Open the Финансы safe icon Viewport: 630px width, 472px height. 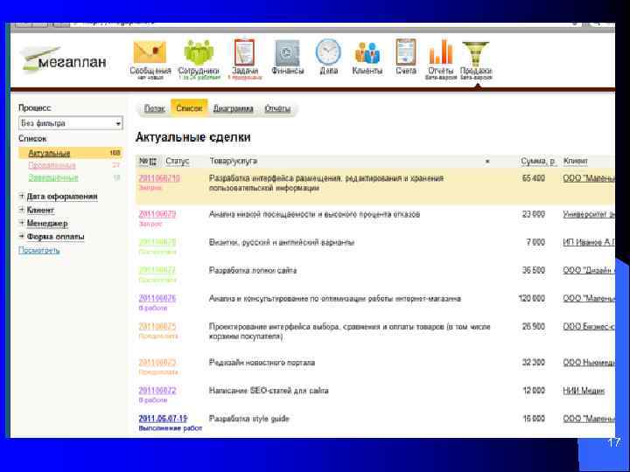[x=287, y=53]
